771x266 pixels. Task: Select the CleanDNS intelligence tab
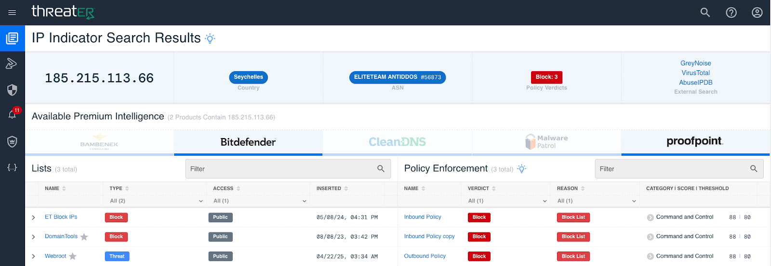pos(397,142)
